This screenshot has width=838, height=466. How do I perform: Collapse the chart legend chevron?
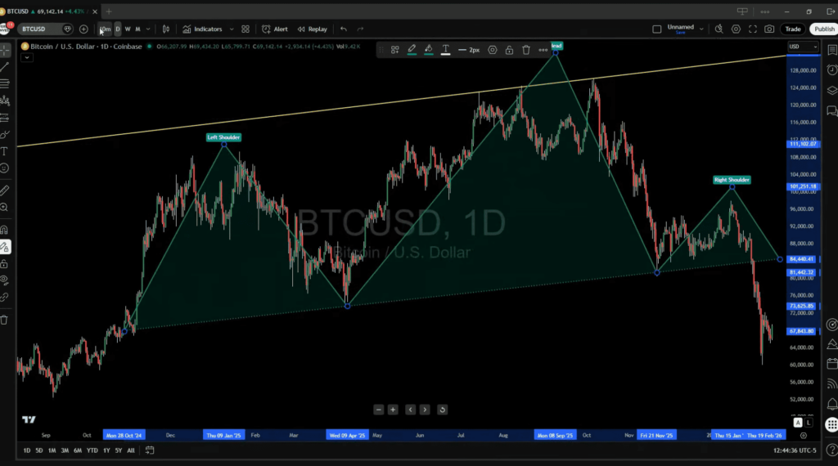tap(27, 57)
